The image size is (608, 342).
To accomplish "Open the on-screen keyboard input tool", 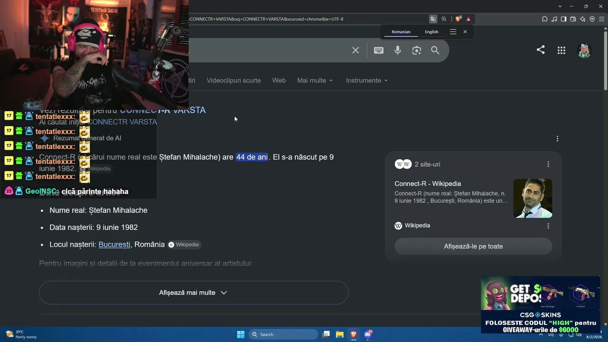I will (x=379, y=50).
